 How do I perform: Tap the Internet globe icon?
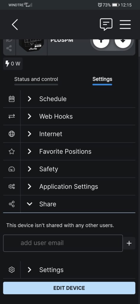pos(12,134)
